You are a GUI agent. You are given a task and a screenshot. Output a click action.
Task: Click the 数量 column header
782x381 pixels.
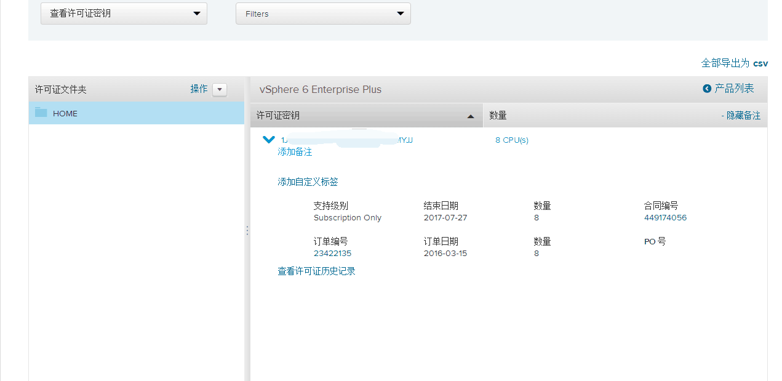498,116
